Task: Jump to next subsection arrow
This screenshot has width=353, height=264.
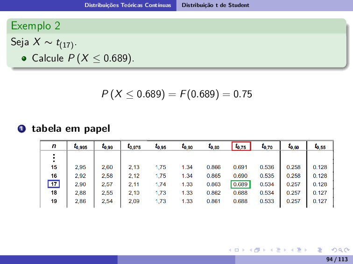Action: click(285, 250)
